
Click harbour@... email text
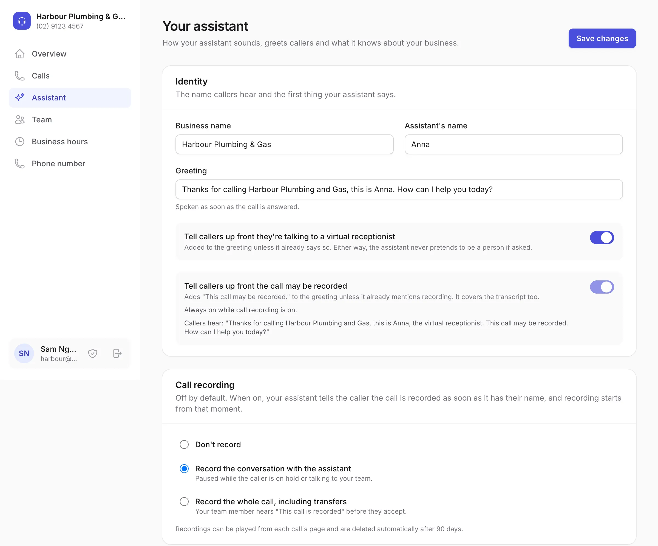(59, 359)
